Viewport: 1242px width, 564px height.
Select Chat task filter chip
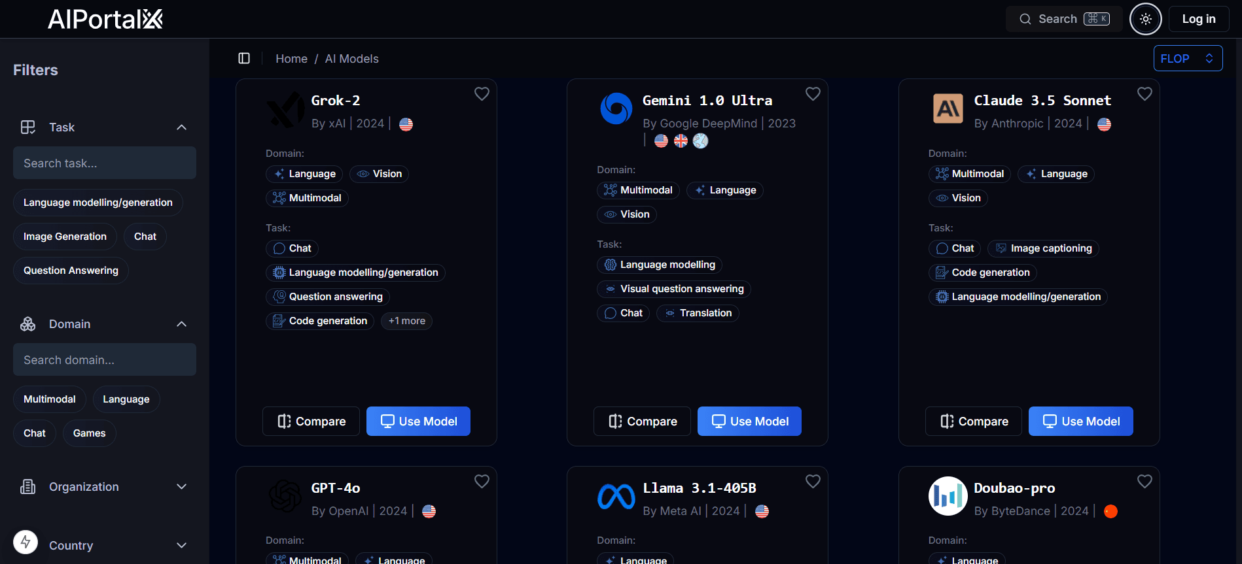point(145,237)
